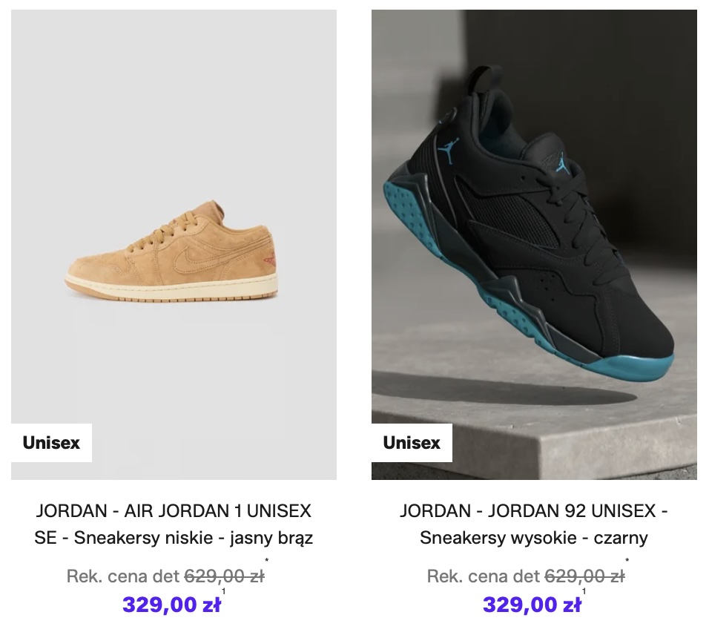
Task: Click the Unisex badge on the black sneaker
Action: (412, 443)
